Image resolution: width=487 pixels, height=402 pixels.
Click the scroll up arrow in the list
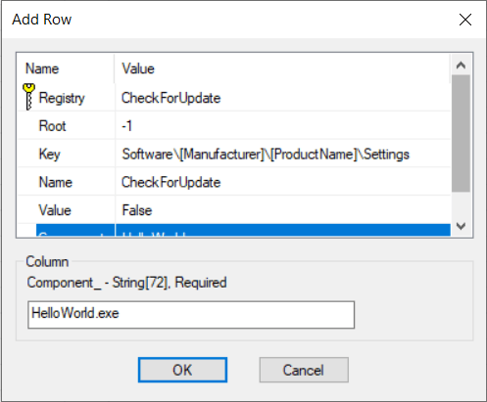[461, 66]
